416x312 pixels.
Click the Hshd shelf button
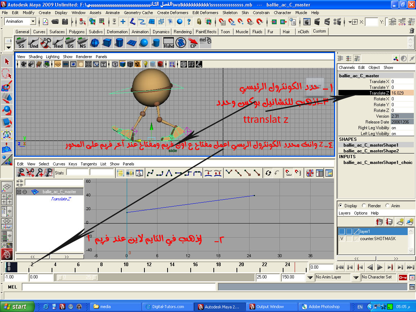tap(169, 43)
